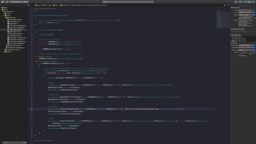Open SelfDrivingCar1Pawn.cpp file
The image size is (256, 144).
pos(15,34)
